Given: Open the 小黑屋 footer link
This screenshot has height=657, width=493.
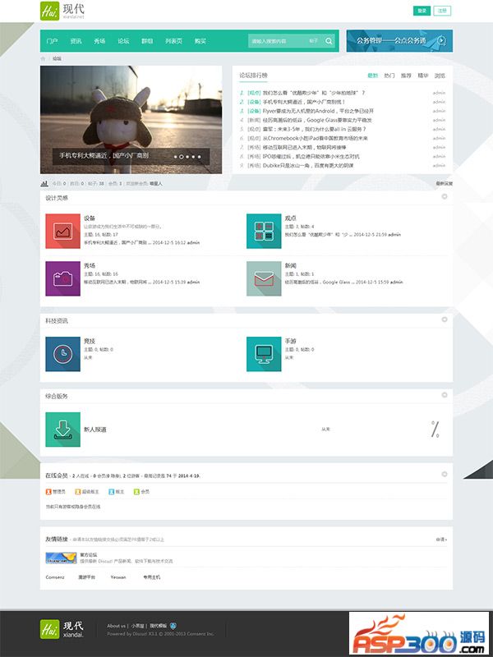Looking at the screenshot, I should [137, 626].
